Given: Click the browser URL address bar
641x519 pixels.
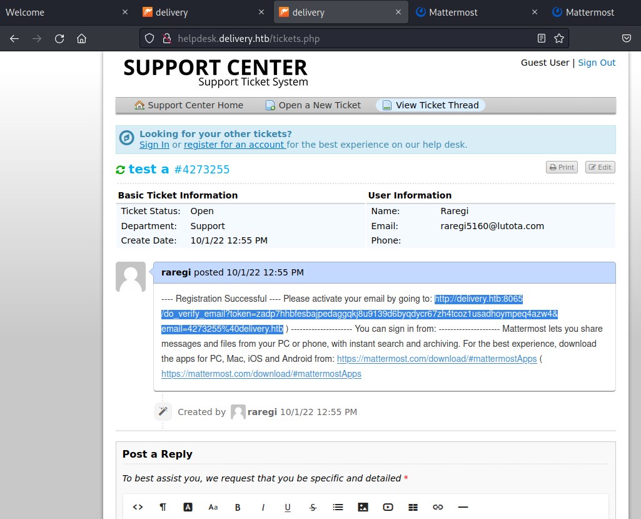Looking at the screenshot, I should pos(350,39).
